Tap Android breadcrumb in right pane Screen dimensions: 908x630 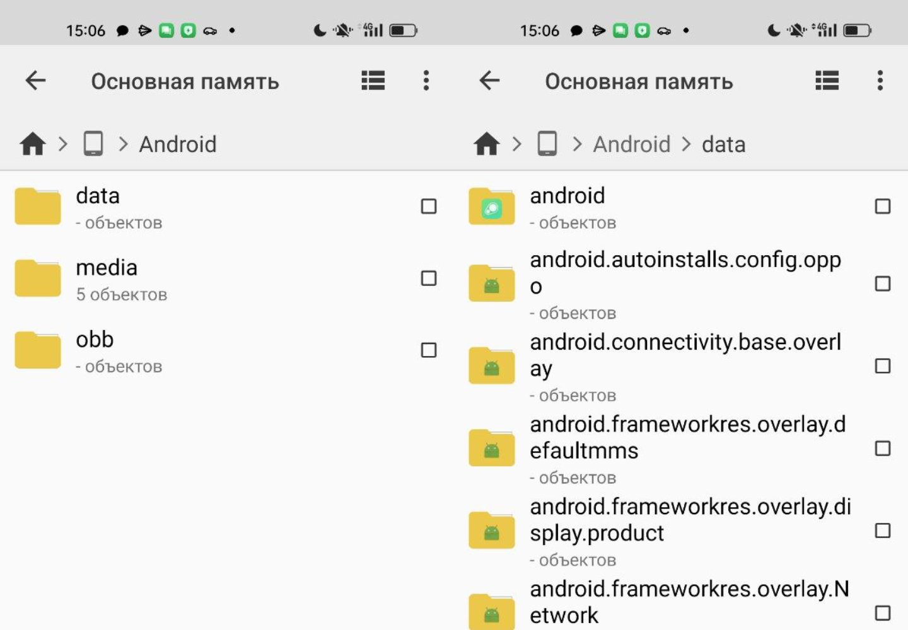[632, 144]
